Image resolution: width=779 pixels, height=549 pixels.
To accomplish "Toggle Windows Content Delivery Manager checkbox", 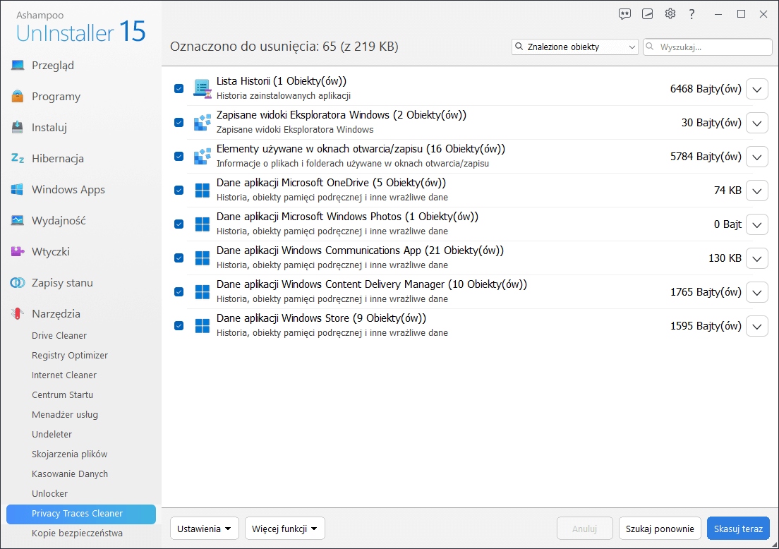I will tap(179, 291).
